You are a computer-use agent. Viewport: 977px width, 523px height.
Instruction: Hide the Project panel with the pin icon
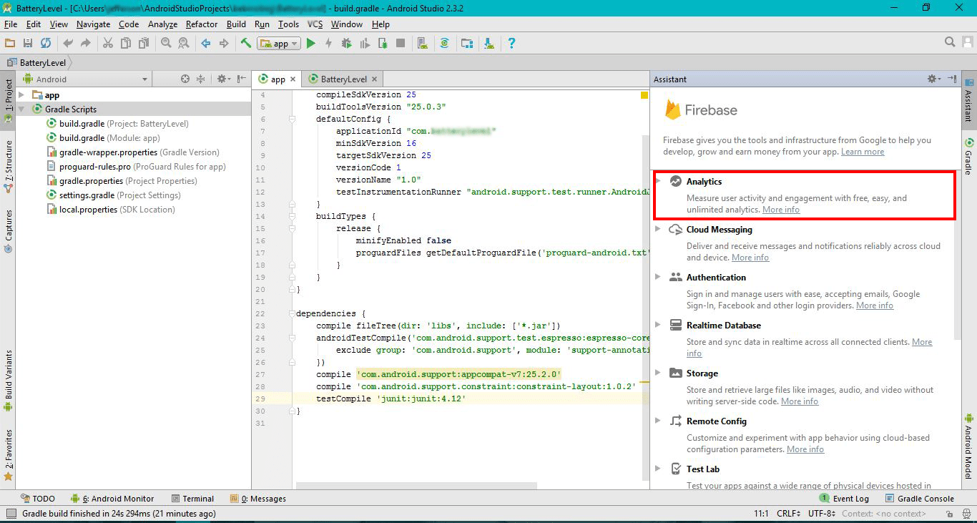[242, 79]
